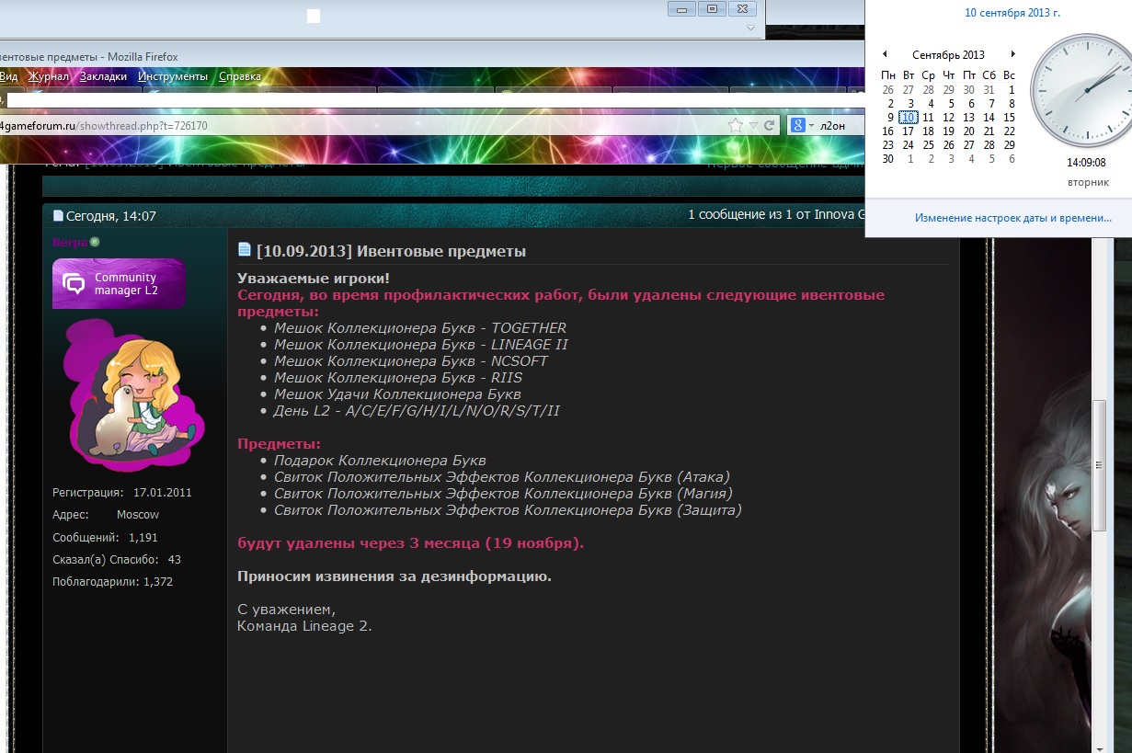Click the reload page icon
This screenshot has height=753, width=1132.
coord(769,125)
